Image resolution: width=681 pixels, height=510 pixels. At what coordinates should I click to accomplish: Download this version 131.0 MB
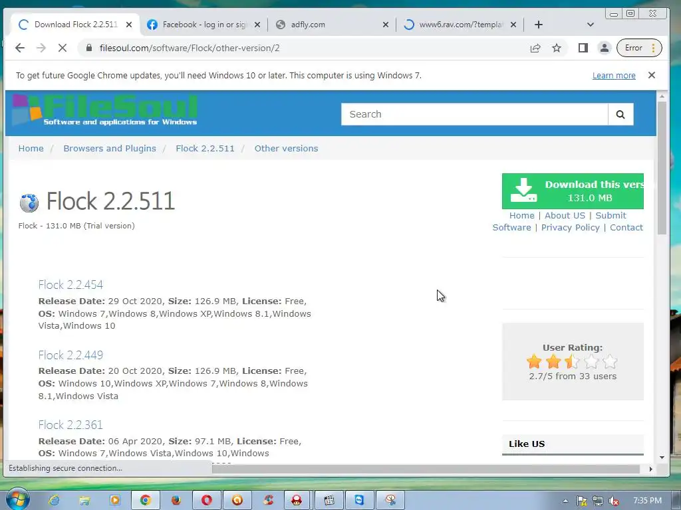coord(573,191)
